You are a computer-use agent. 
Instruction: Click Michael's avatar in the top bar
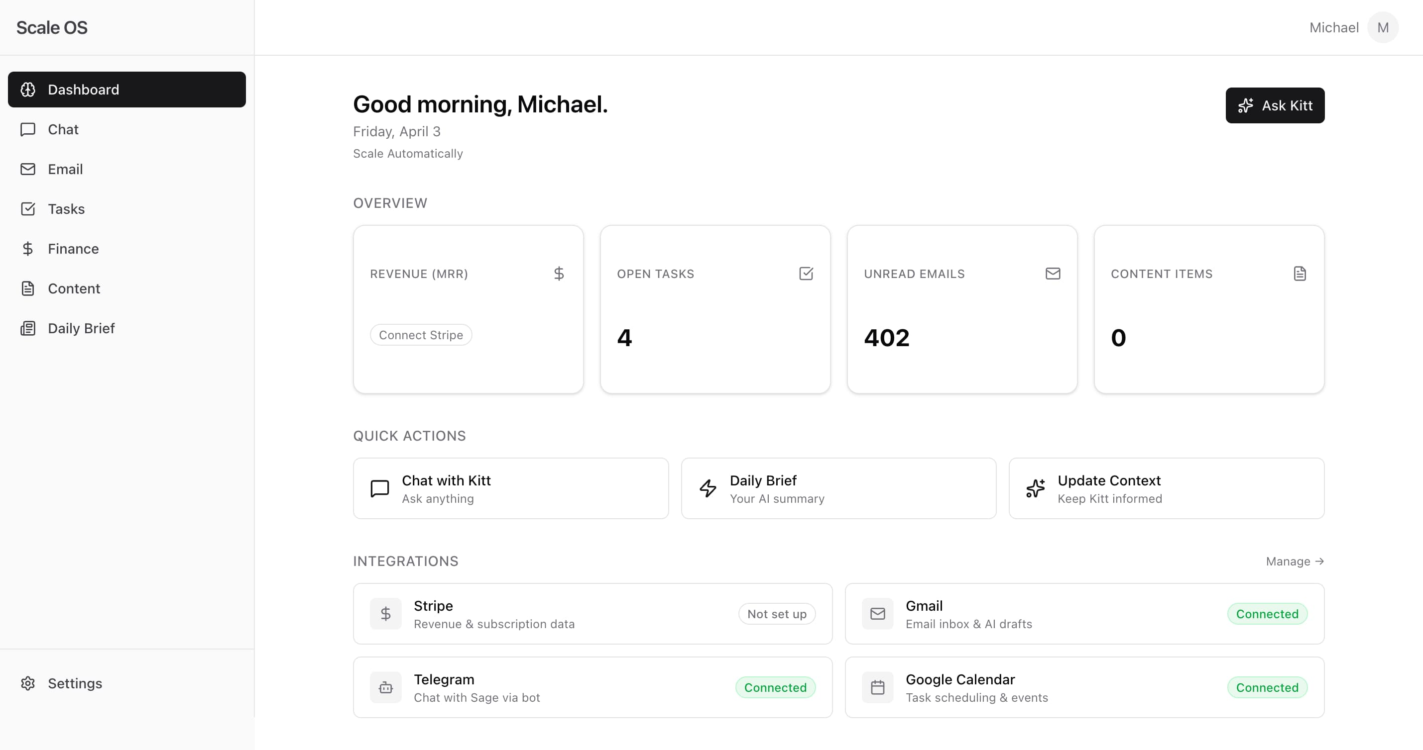point(1383,27)
